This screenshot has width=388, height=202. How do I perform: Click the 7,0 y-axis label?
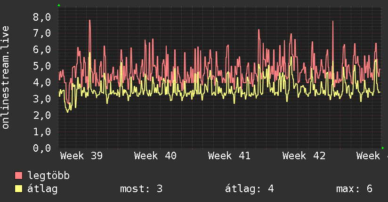tap(42, 33)
